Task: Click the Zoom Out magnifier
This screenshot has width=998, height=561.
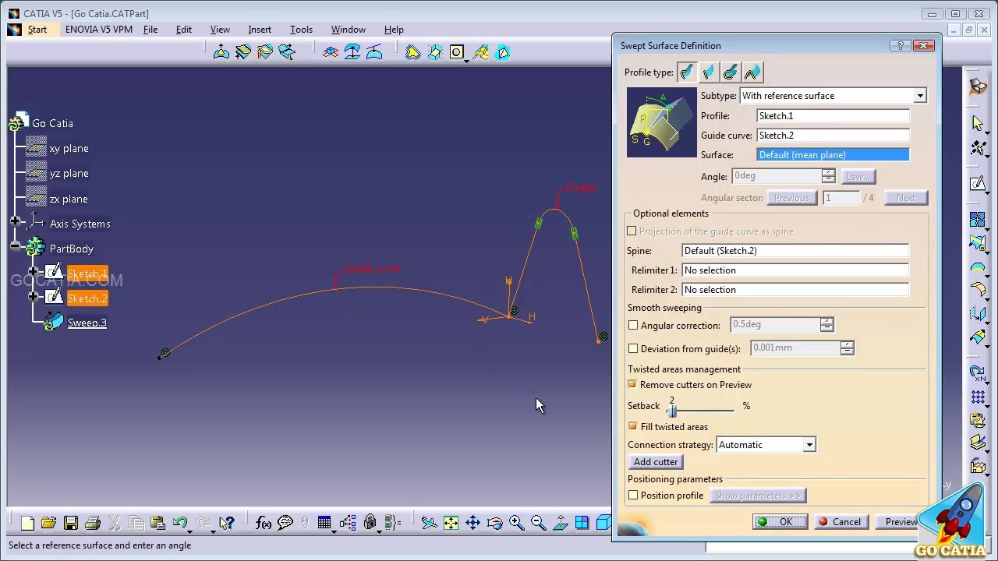Action: [538, 523]
